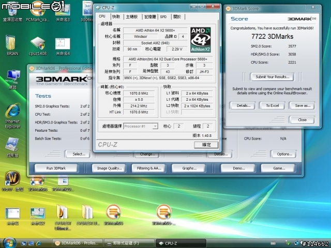Click the Run 3DMark button
Image resolution: width=331 pixels, height=248 pixels.
(x=56, y=168)
